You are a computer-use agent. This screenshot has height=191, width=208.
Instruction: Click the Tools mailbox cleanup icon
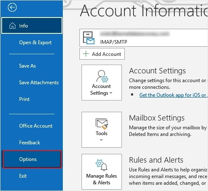coord(102,124)
